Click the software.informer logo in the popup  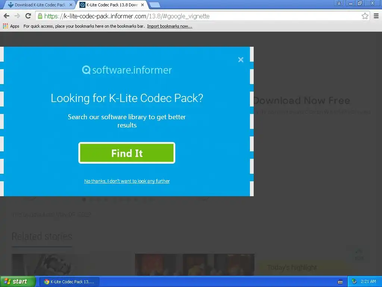127,70
